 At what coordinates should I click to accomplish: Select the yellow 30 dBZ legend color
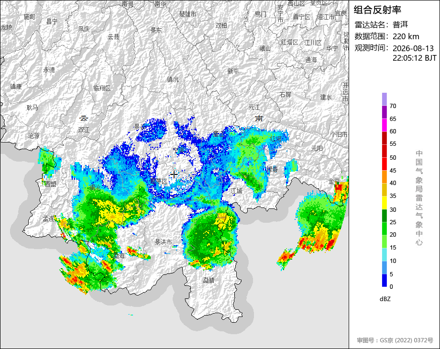385,203
